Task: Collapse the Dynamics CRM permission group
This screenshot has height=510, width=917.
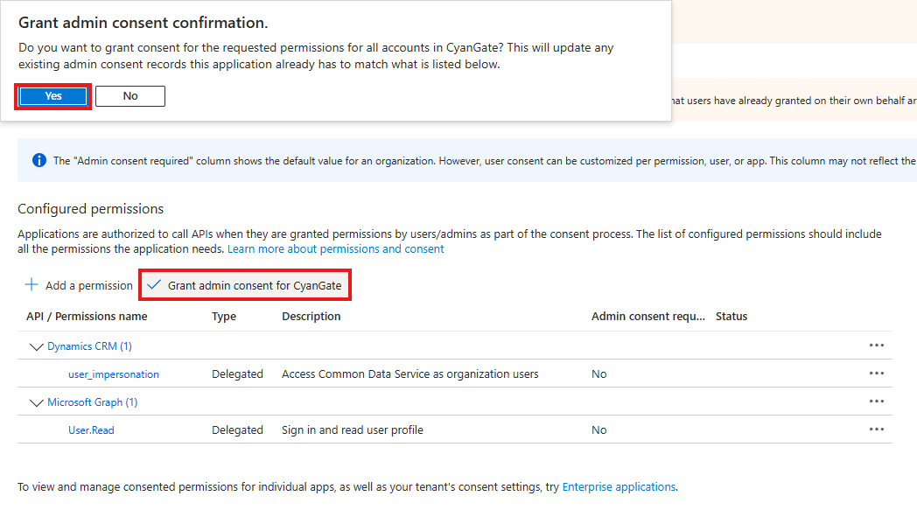Action: 36,346
